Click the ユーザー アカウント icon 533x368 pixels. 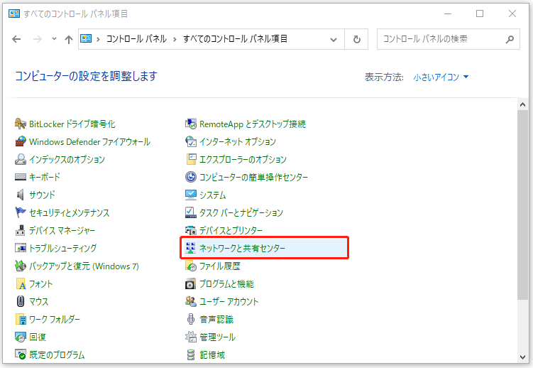191,301
